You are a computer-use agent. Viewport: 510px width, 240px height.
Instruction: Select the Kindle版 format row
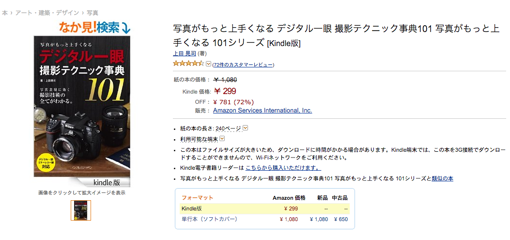(x=264, y=209)
